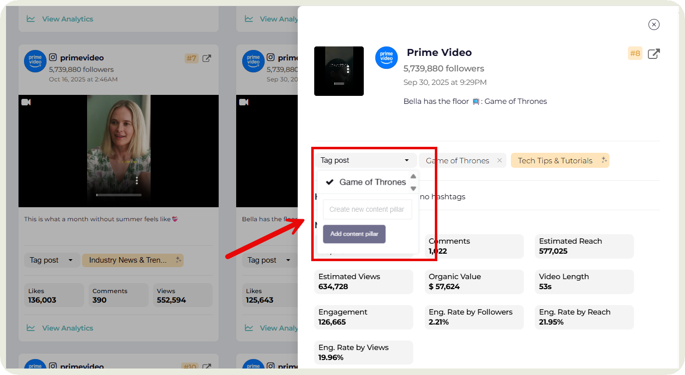Viewport: 685px width, 375px height.
Task: Open the video thumbnail in details panel
Action: (x=339, y=71)
